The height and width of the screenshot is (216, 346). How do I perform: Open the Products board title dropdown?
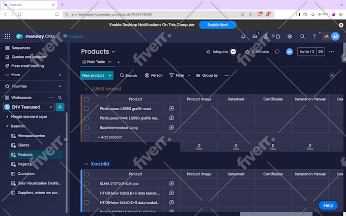(113, 52)
